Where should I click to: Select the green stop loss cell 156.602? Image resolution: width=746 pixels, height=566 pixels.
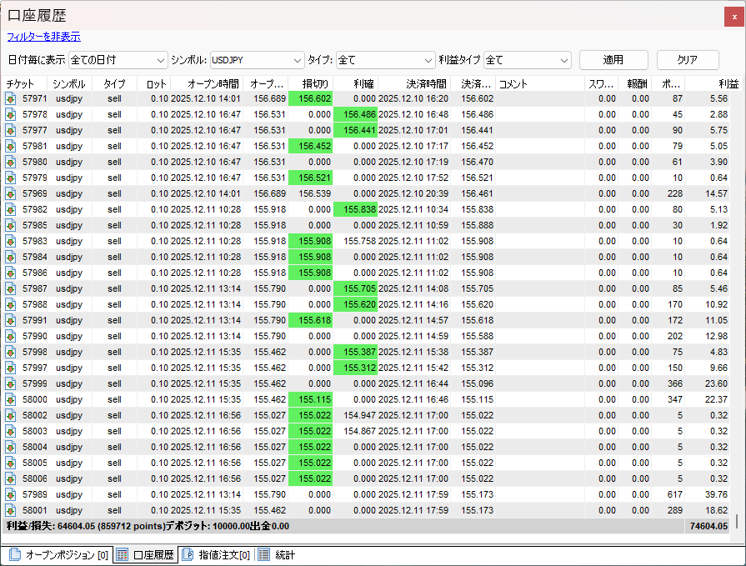click(x=310, y=98)
